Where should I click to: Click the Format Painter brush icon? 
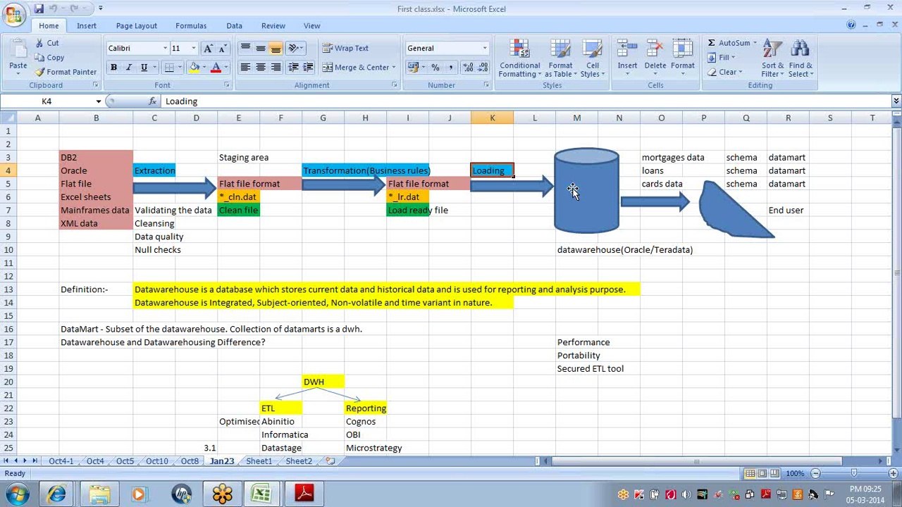[x=40, y=72]
